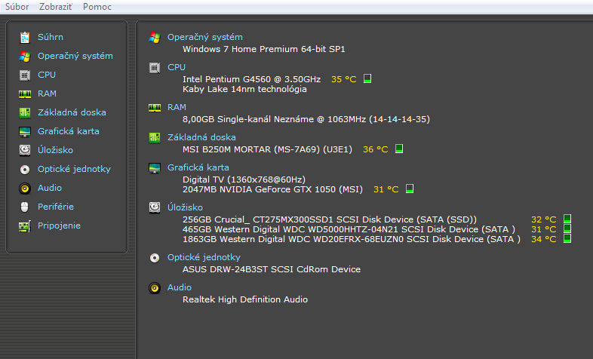Go to Základná doska in sidebar
593x359 pixels.
click(72, 112)
